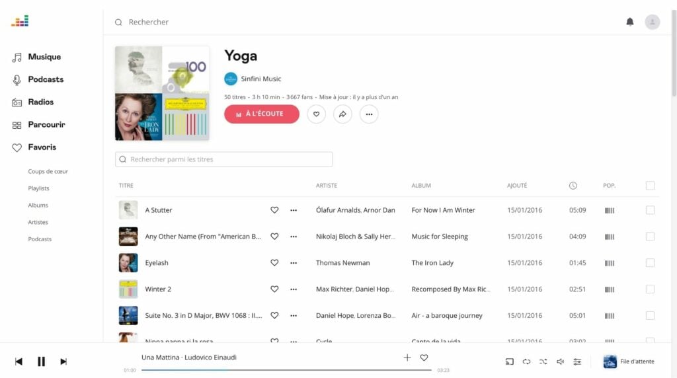Like the track Any Other Name

click(274, 236)
